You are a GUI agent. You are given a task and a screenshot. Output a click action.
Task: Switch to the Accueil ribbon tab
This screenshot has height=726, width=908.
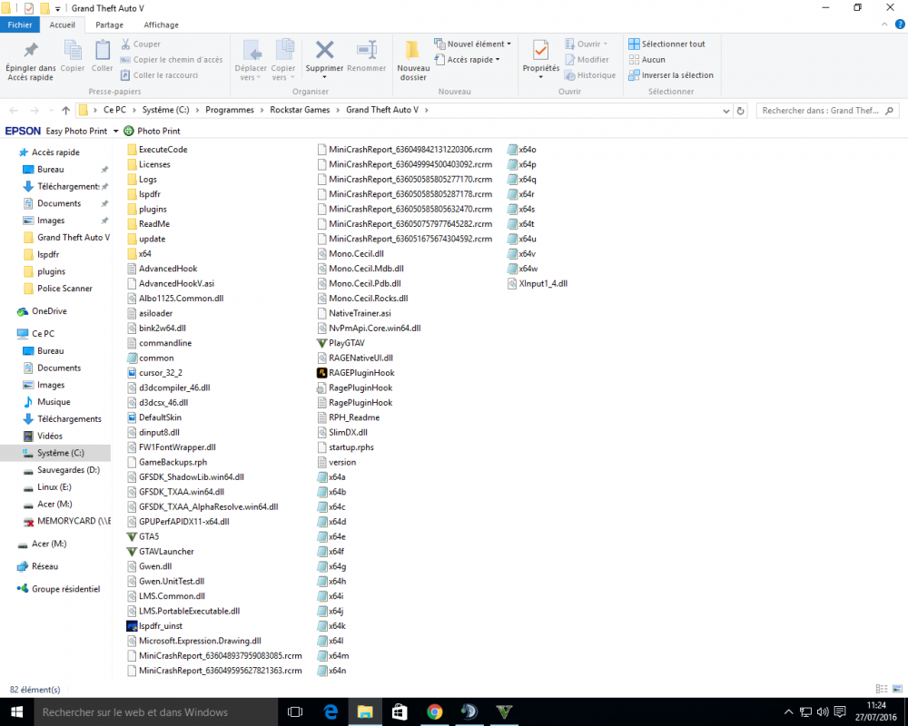coord(62,25)
